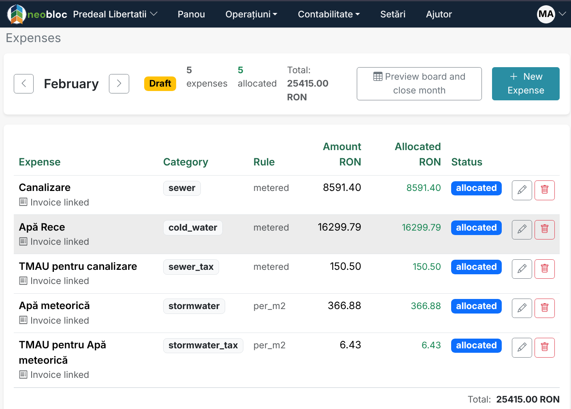The width and height of the screenshot is (571, 409).
Task: Expand the Operațiuni menu
Action: 251,14
